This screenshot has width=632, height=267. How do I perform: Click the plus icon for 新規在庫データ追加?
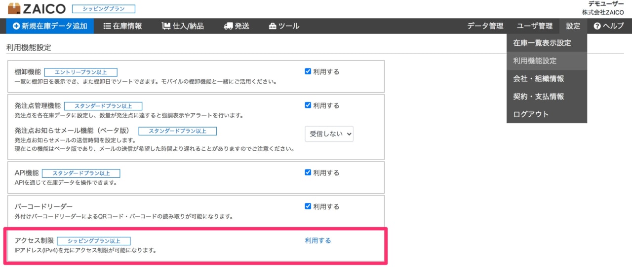tap(16, 26)
